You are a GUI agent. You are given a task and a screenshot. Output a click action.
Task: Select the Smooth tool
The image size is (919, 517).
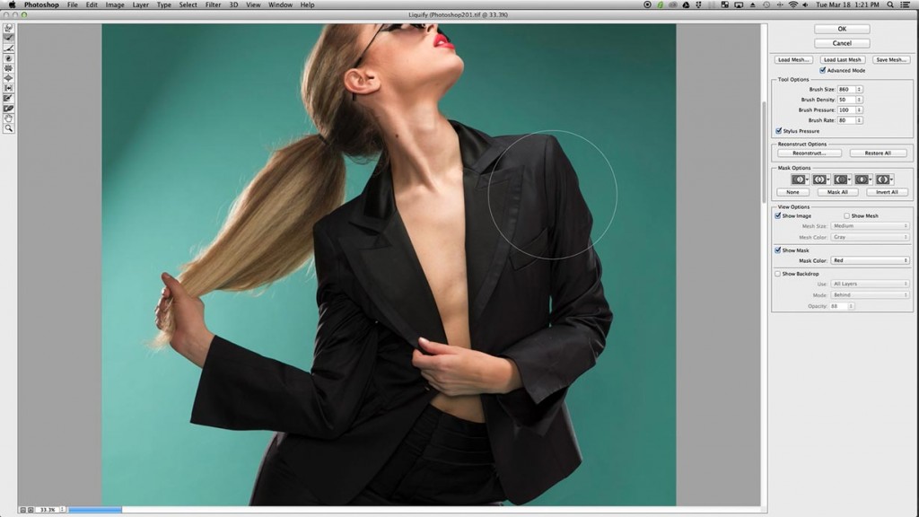[x=9, y=48]
